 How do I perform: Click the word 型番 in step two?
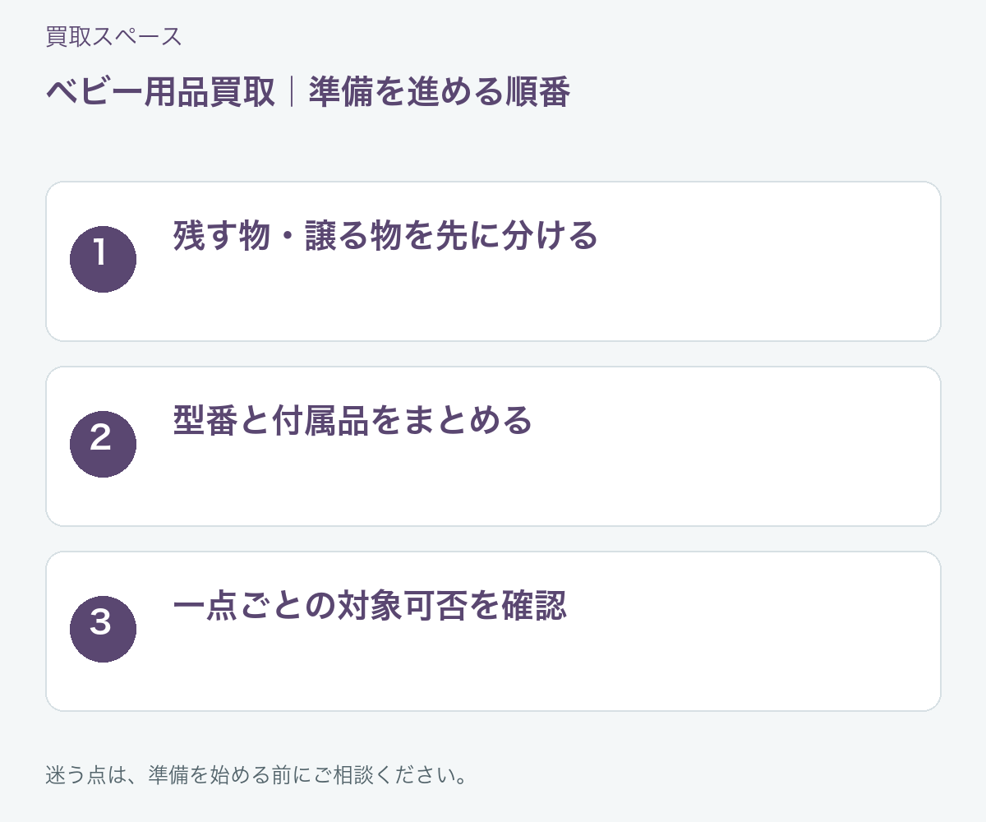coord(205,421)
